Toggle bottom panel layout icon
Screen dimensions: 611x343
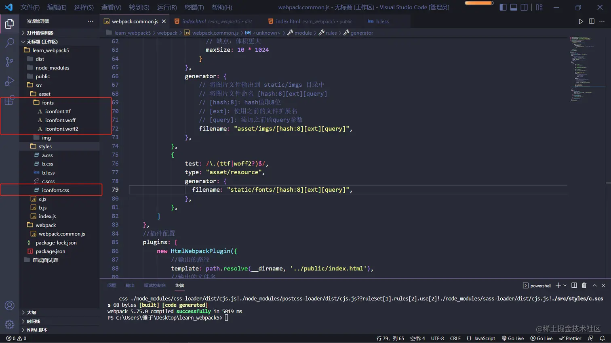(514, 7)
